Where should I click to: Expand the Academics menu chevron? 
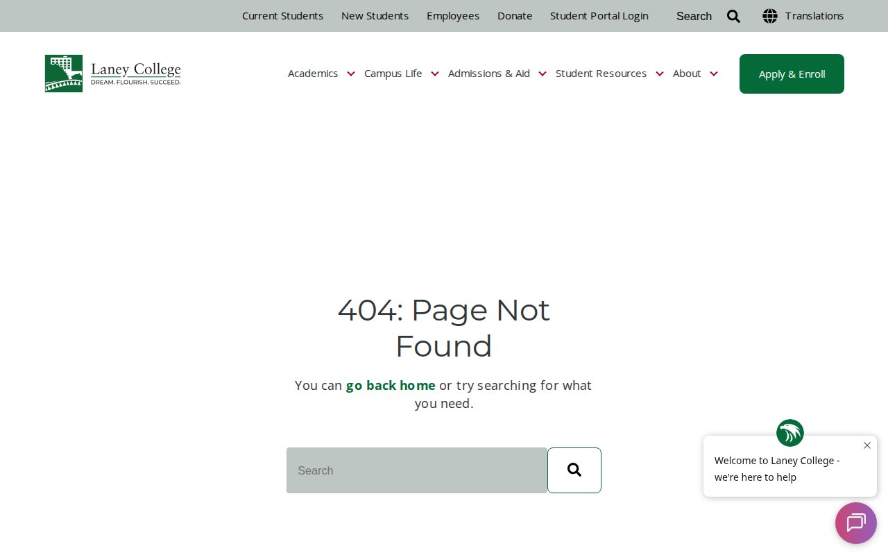click(x=351, y=74)
